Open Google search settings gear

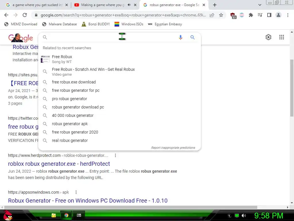(x=268, y=37)
